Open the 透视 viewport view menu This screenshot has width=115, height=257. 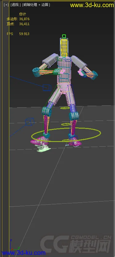[15, 5]
